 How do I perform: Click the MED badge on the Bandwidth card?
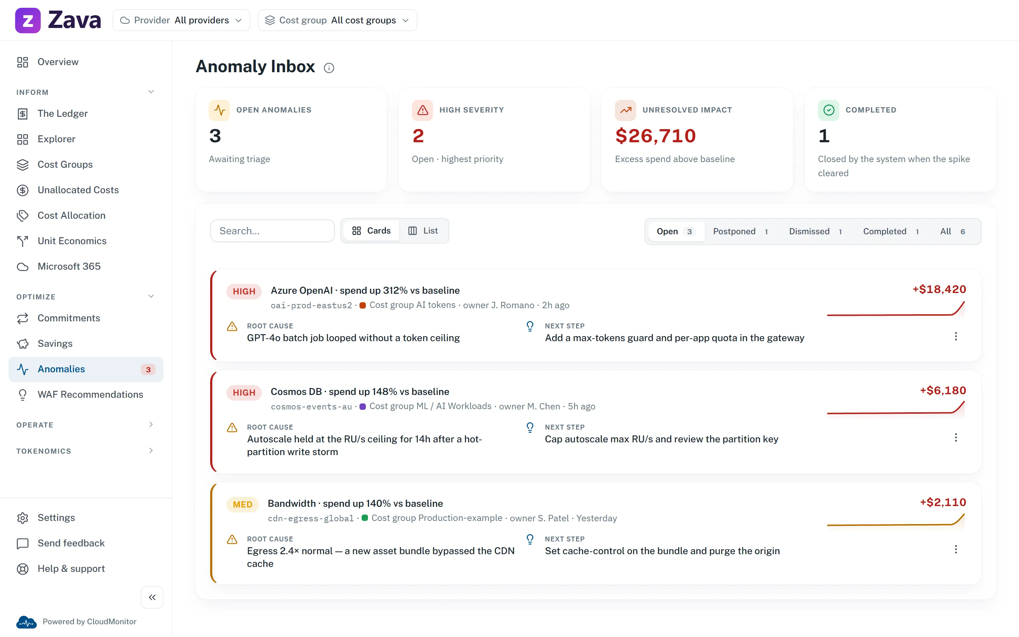[x=242, y=504]
